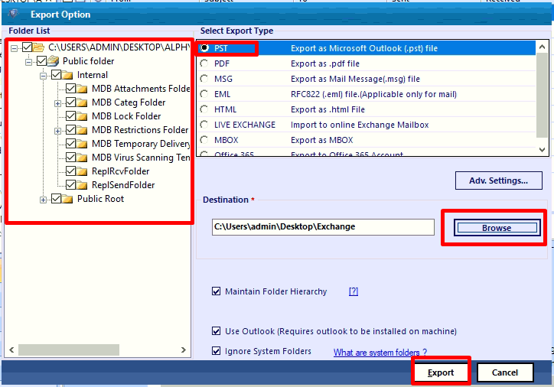Click the ReplSendFolder folder icon
This screenshot has height=387, width=554.
point(82,185)
